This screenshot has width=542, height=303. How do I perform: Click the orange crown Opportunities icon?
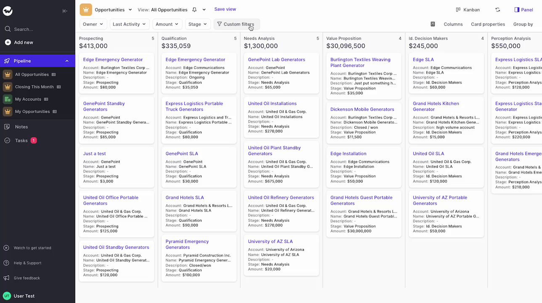(x=86, y=10)
